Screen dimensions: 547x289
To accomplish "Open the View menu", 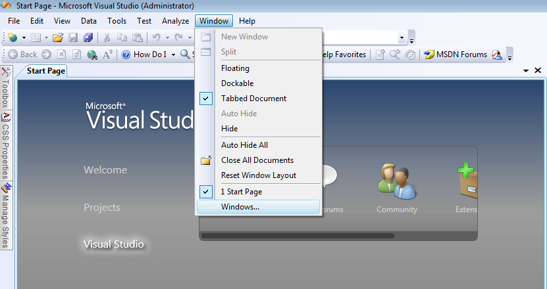I will click(x=62, y=21).
